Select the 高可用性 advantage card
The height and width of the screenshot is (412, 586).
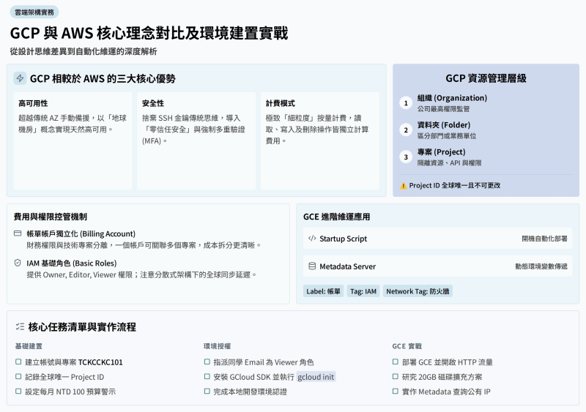pyautogui.click(x=73, y=141)
